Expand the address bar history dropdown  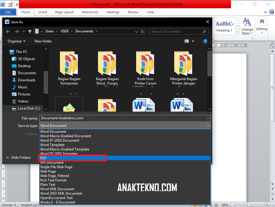136,32
